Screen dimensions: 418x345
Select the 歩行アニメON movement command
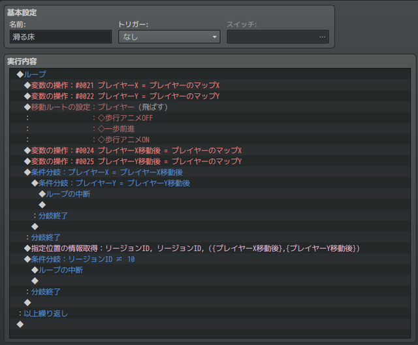point(210,139)
